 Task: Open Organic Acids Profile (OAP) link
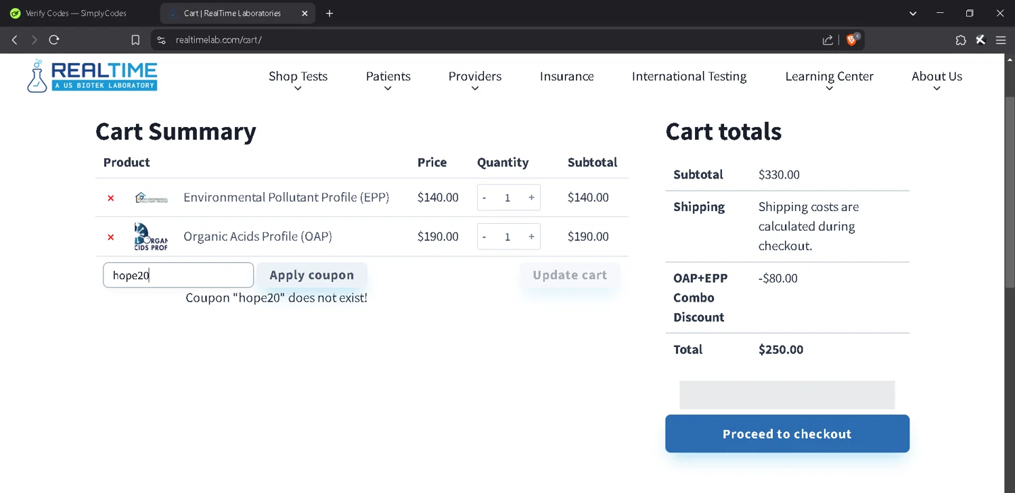[x=258, y=237]
